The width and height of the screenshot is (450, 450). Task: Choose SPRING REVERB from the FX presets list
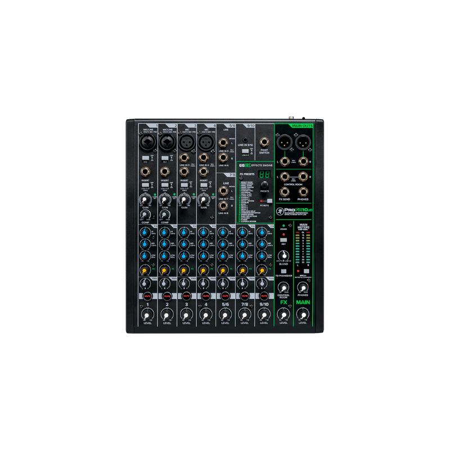(x=246, y=214)
